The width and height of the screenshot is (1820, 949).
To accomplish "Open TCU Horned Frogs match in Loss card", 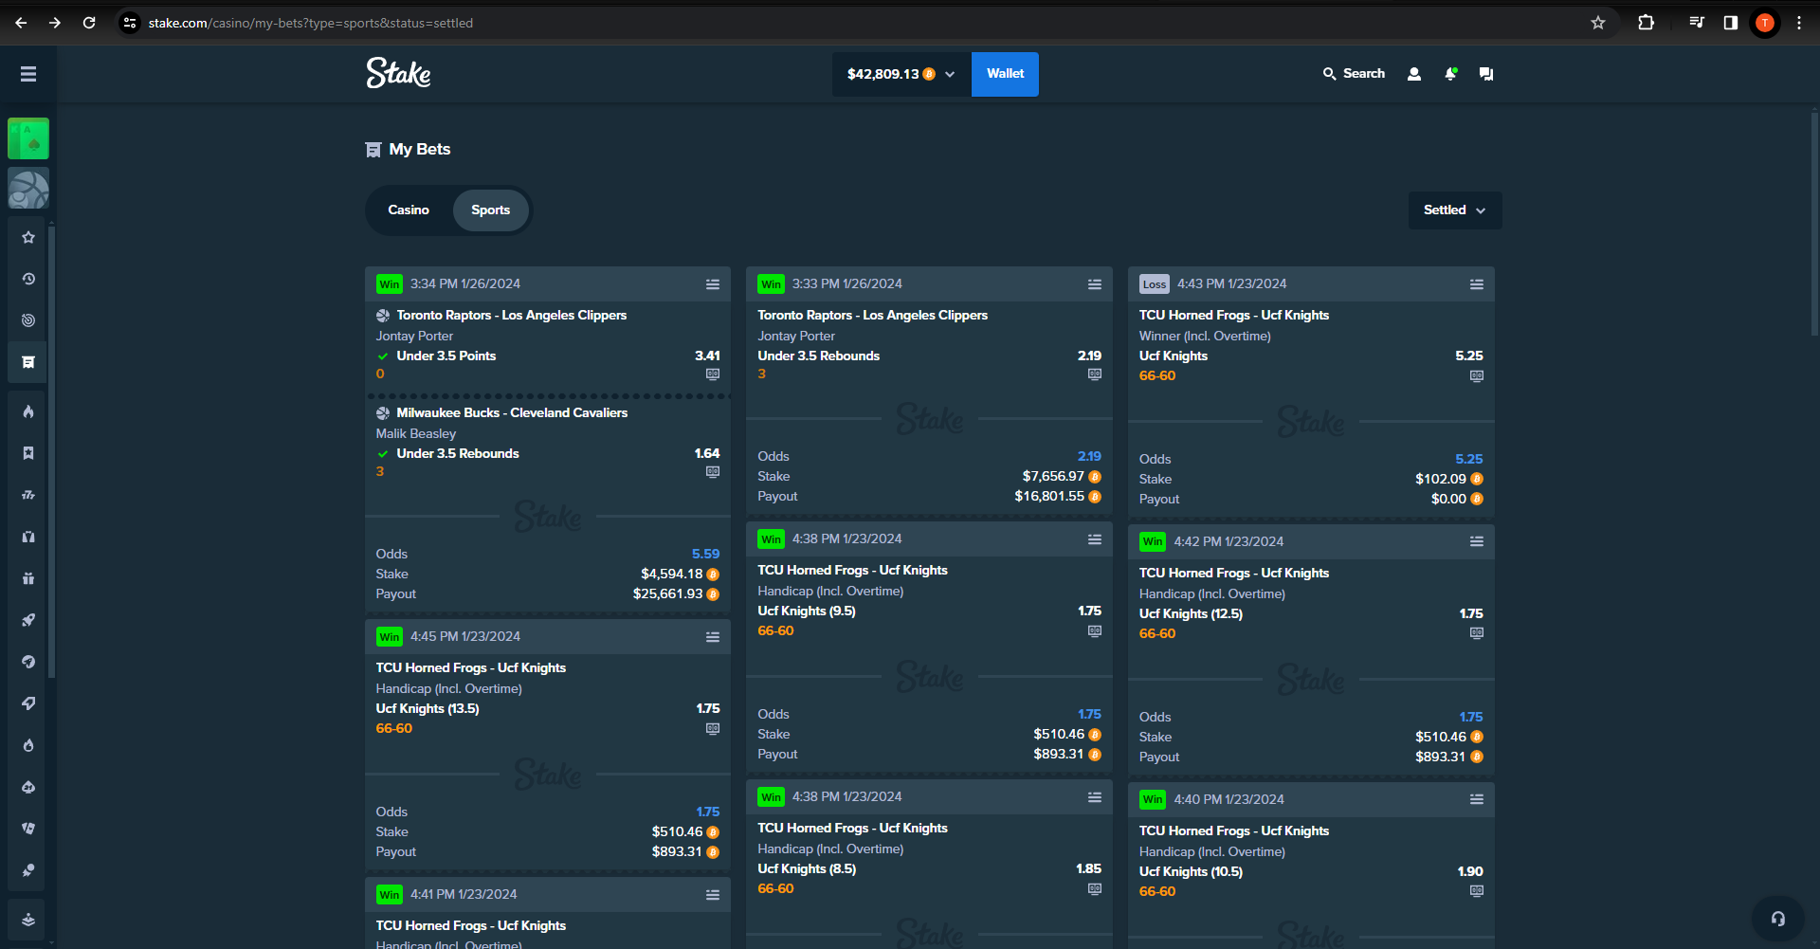I will (x=1234, y=316).
